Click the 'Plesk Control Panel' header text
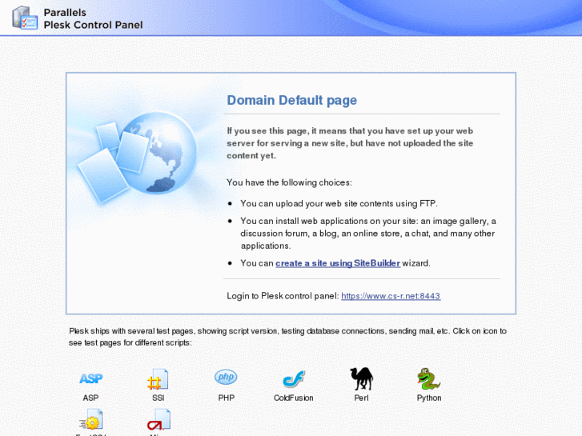The width and height of the screenshot is (582, 436). (x=93, y=25)
